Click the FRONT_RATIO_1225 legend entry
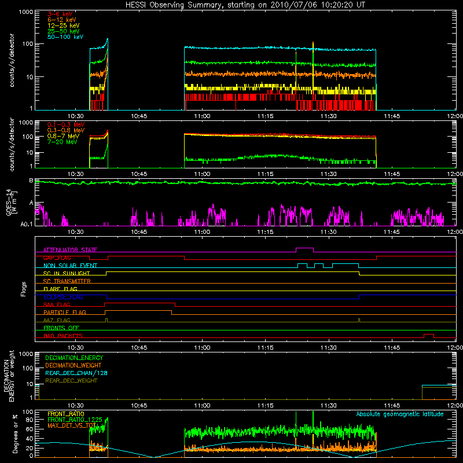The width and height of the screenshot is (463, 463). [75, 420]
